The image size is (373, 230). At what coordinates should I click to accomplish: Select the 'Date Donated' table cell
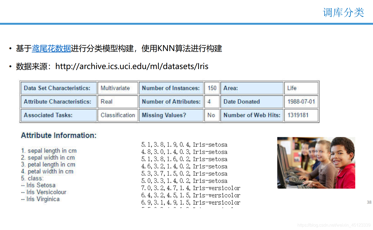pos(252,102)
